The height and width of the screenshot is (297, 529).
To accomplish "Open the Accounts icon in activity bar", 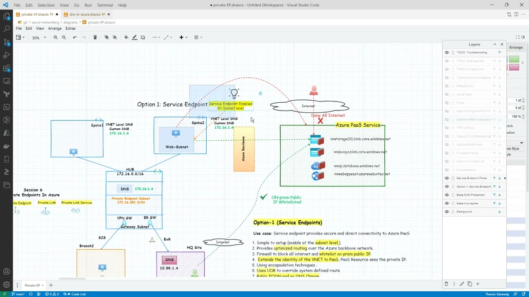I will pyautogui.click(x=6, y=272).
